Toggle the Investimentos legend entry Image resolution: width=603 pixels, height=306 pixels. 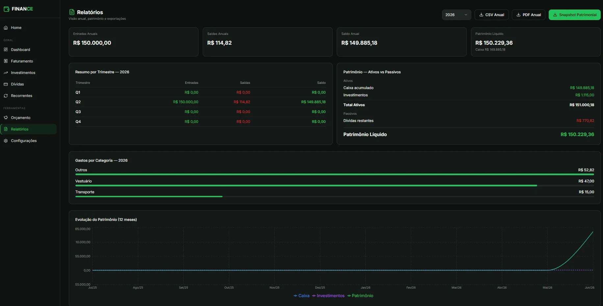(328, 296)
